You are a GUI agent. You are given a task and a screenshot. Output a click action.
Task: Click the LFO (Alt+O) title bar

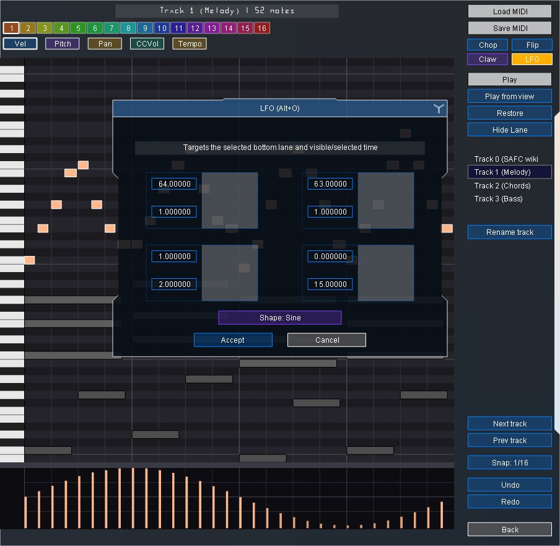click(279, 108)
